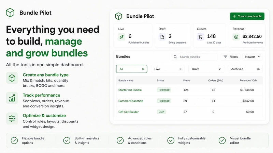Click the Last 30 days caption
This screenshot has height=153, width=273.
[214, 42]
